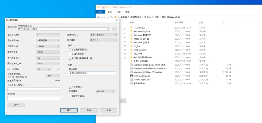
Task: Open the 文件 tab in Explorer
Action: click(101, 12)
